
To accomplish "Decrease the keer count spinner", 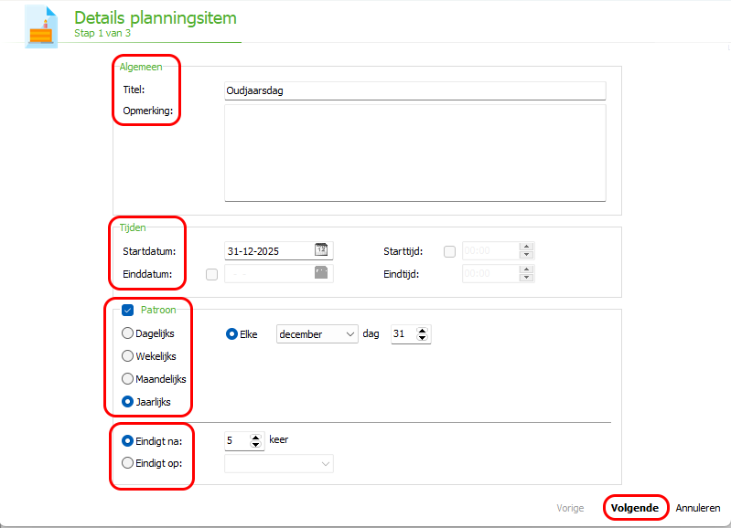I will [x=255, y=444].
